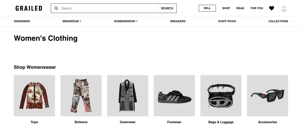Open the COLLECTIONS menu item

pyautogui.click(x=278, y=21)
